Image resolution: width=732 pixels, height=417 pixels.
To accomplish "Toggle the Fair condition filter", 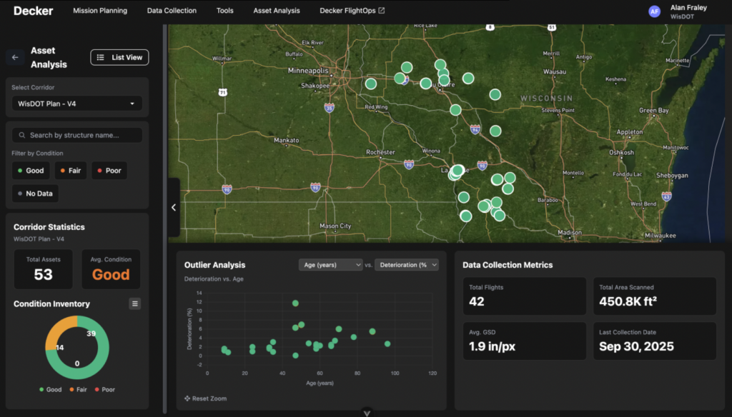I will 70,171.
